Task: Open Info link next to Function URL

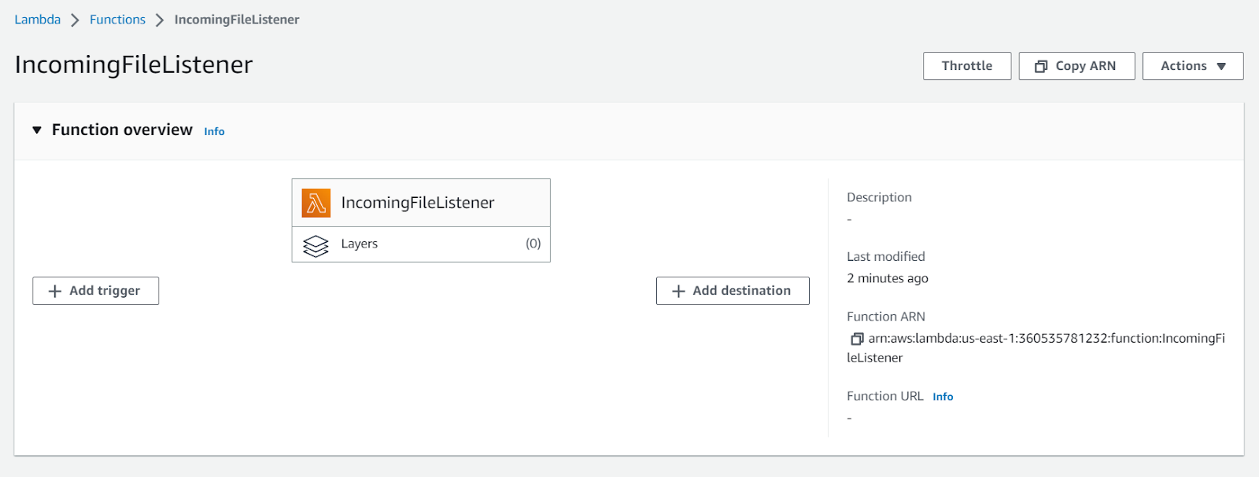Action: (x=943, y=397)
